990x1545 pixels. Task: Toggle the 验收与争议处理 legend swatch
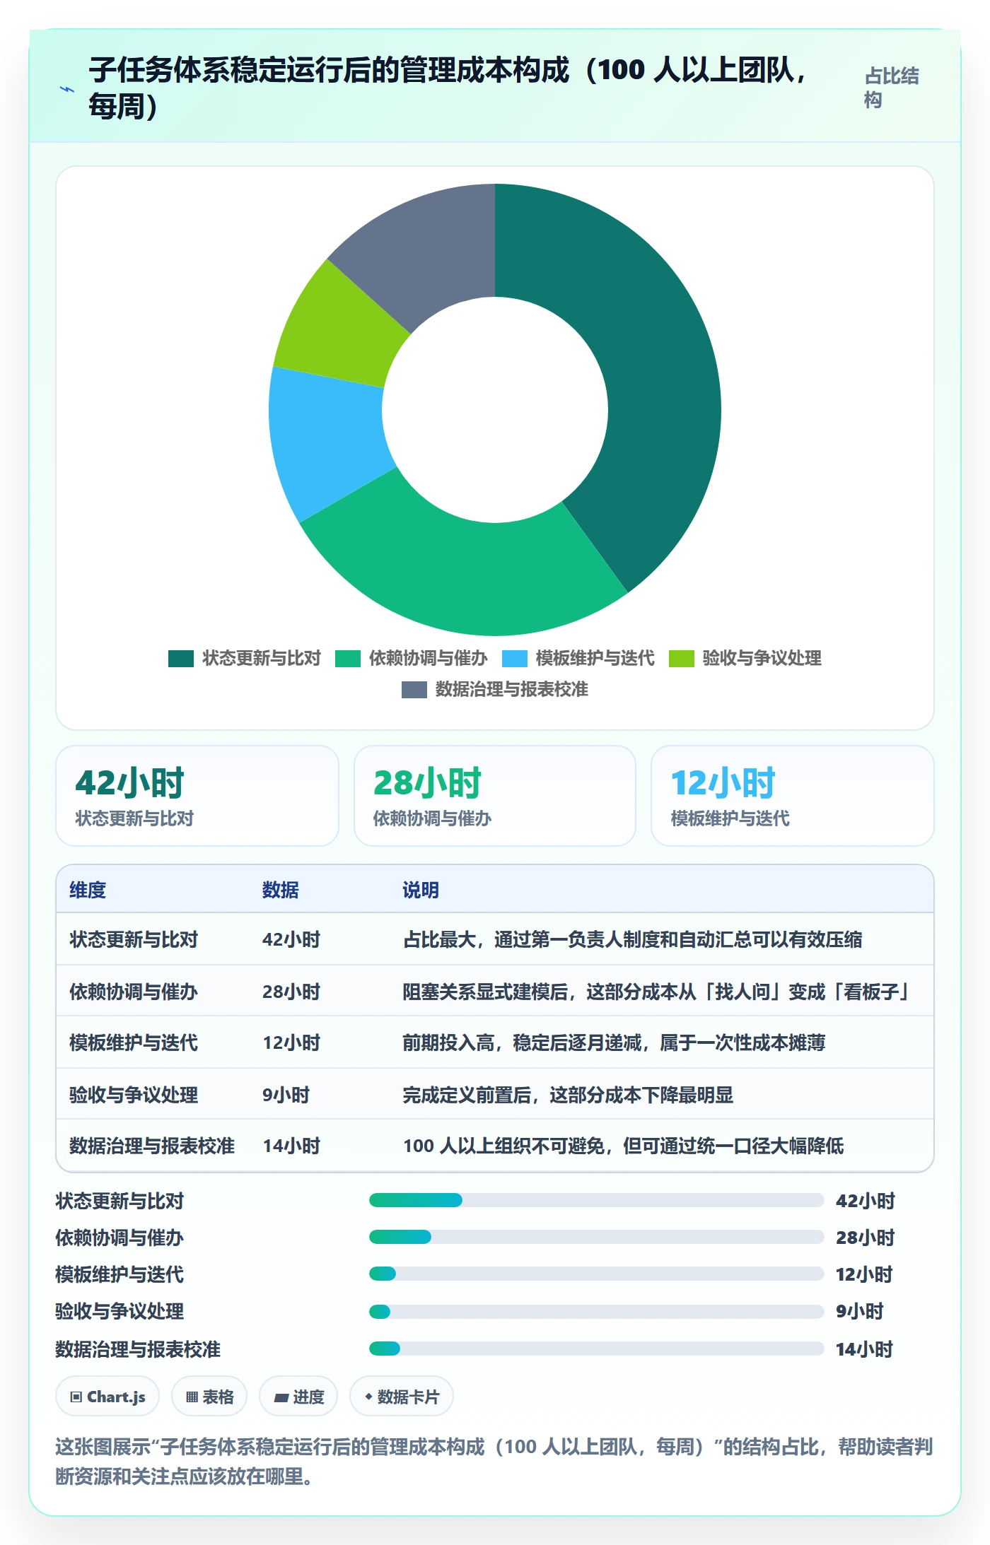tap(682, 659)
